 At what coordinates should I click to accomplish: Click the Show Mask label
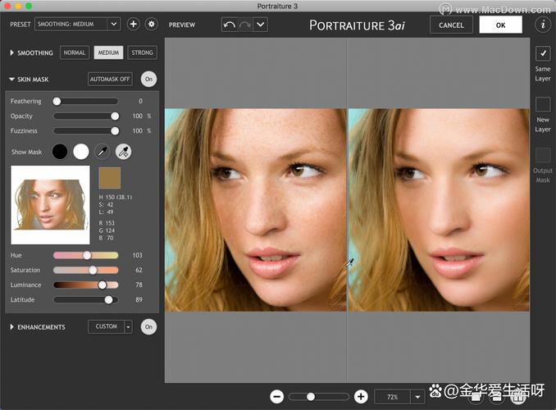tap(26, 152)
